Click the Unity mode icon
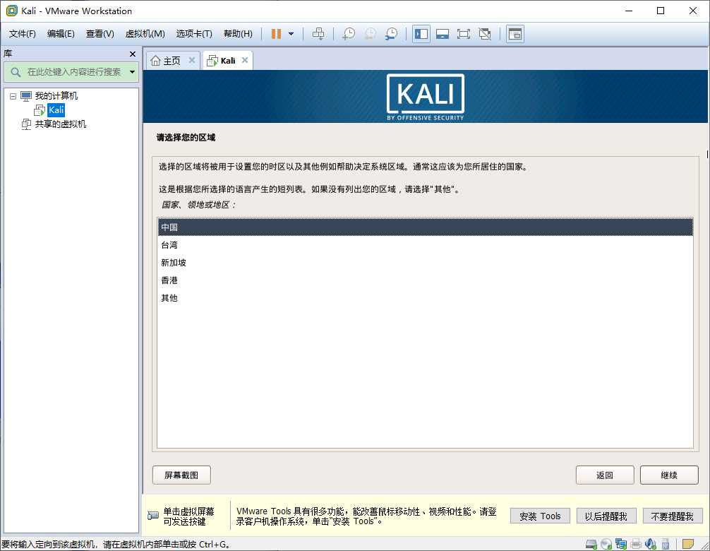 click(x=485, y=34)
